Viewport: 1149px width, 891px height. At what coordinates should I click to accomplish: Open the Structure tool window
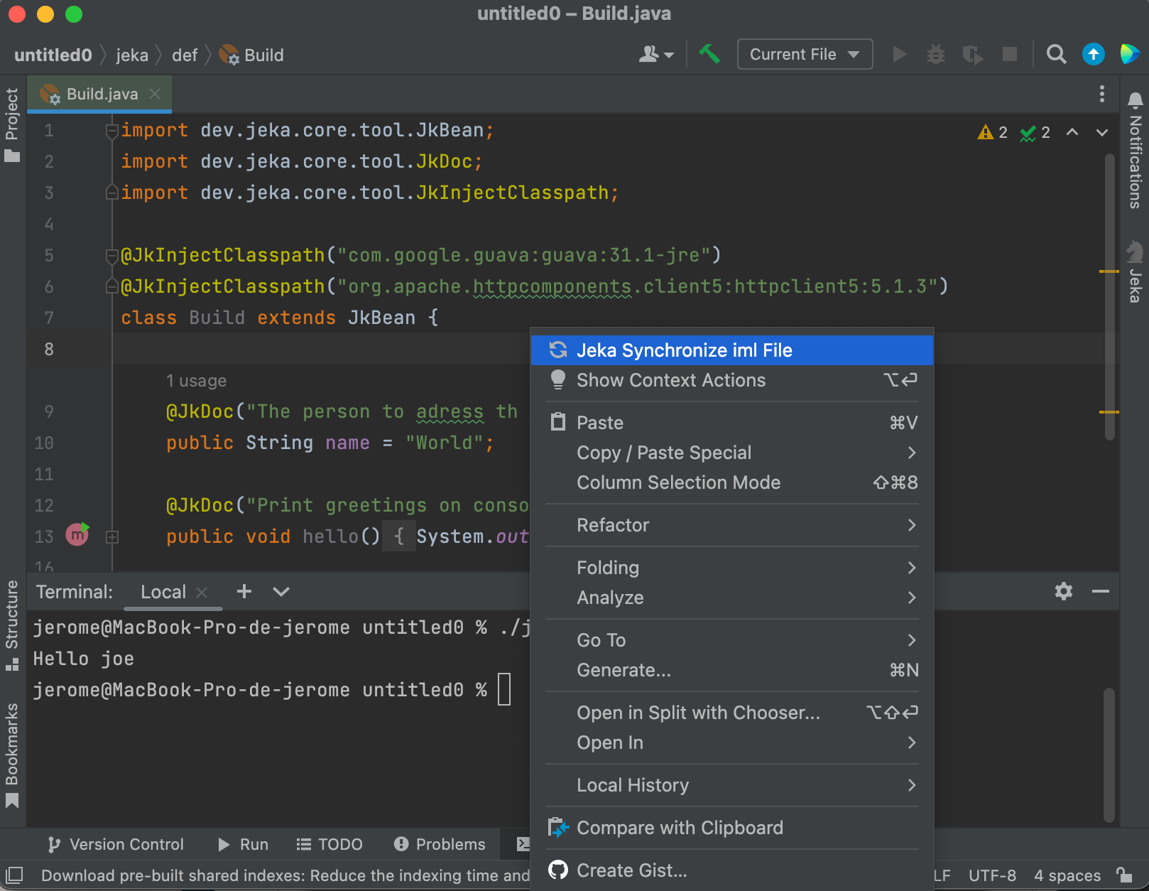click(12, 625)
